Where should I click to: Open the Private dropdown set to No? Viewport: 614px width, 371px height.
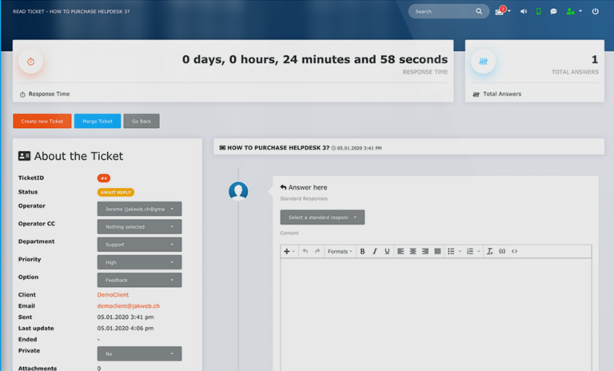coord(139,353)
